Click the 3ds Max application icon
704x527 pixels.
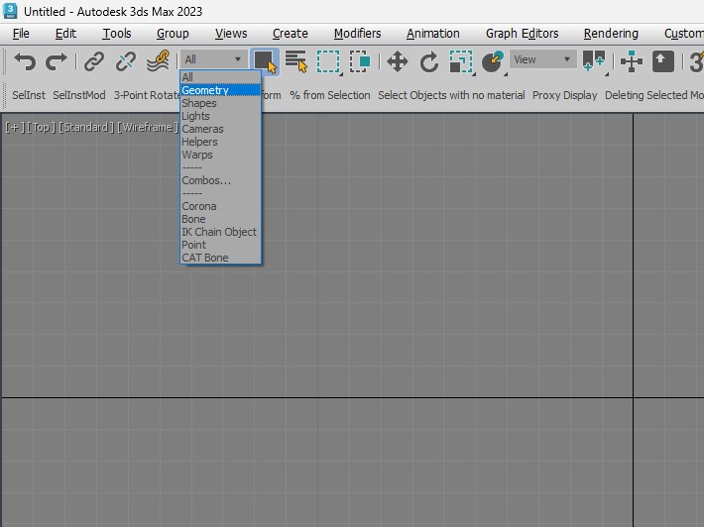10,11
